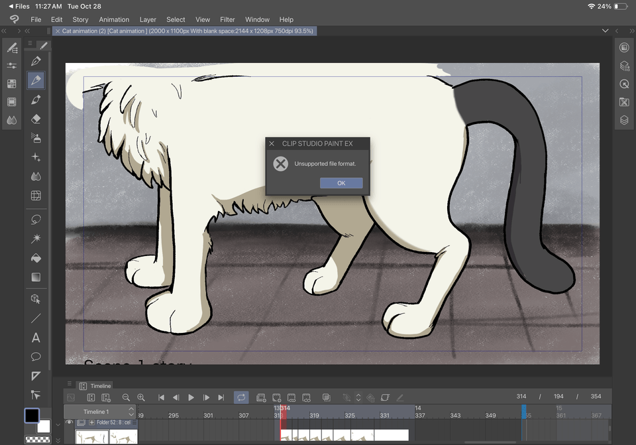
Task: Select the Decoration sparkle tool
Action: coord(36,157)
